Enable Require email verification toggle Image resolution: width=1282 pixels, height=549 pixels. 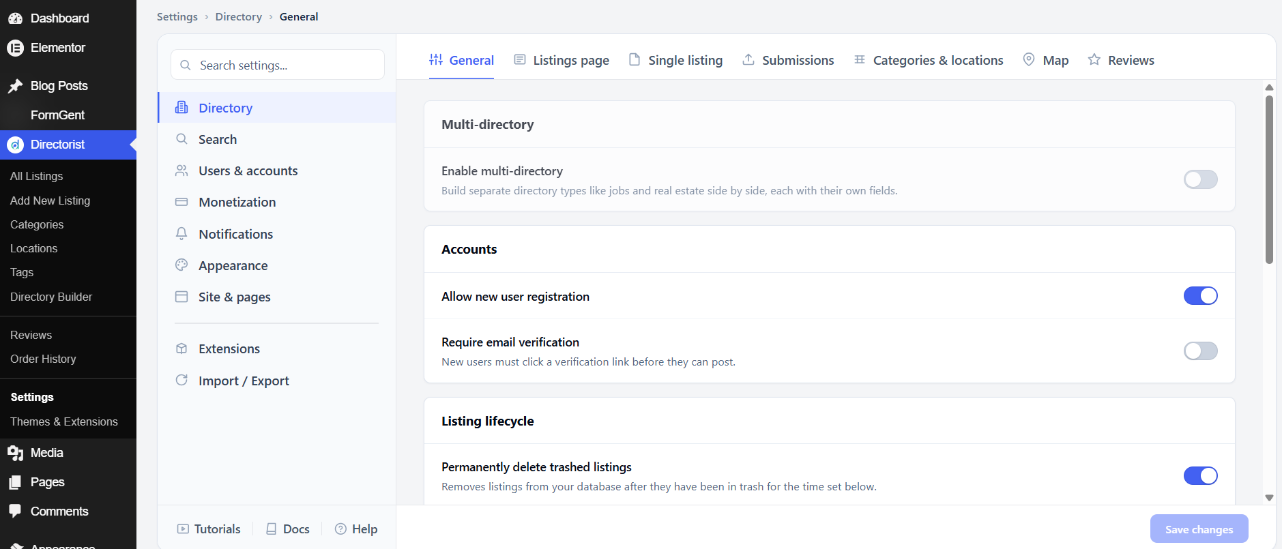coord(1201,351)
